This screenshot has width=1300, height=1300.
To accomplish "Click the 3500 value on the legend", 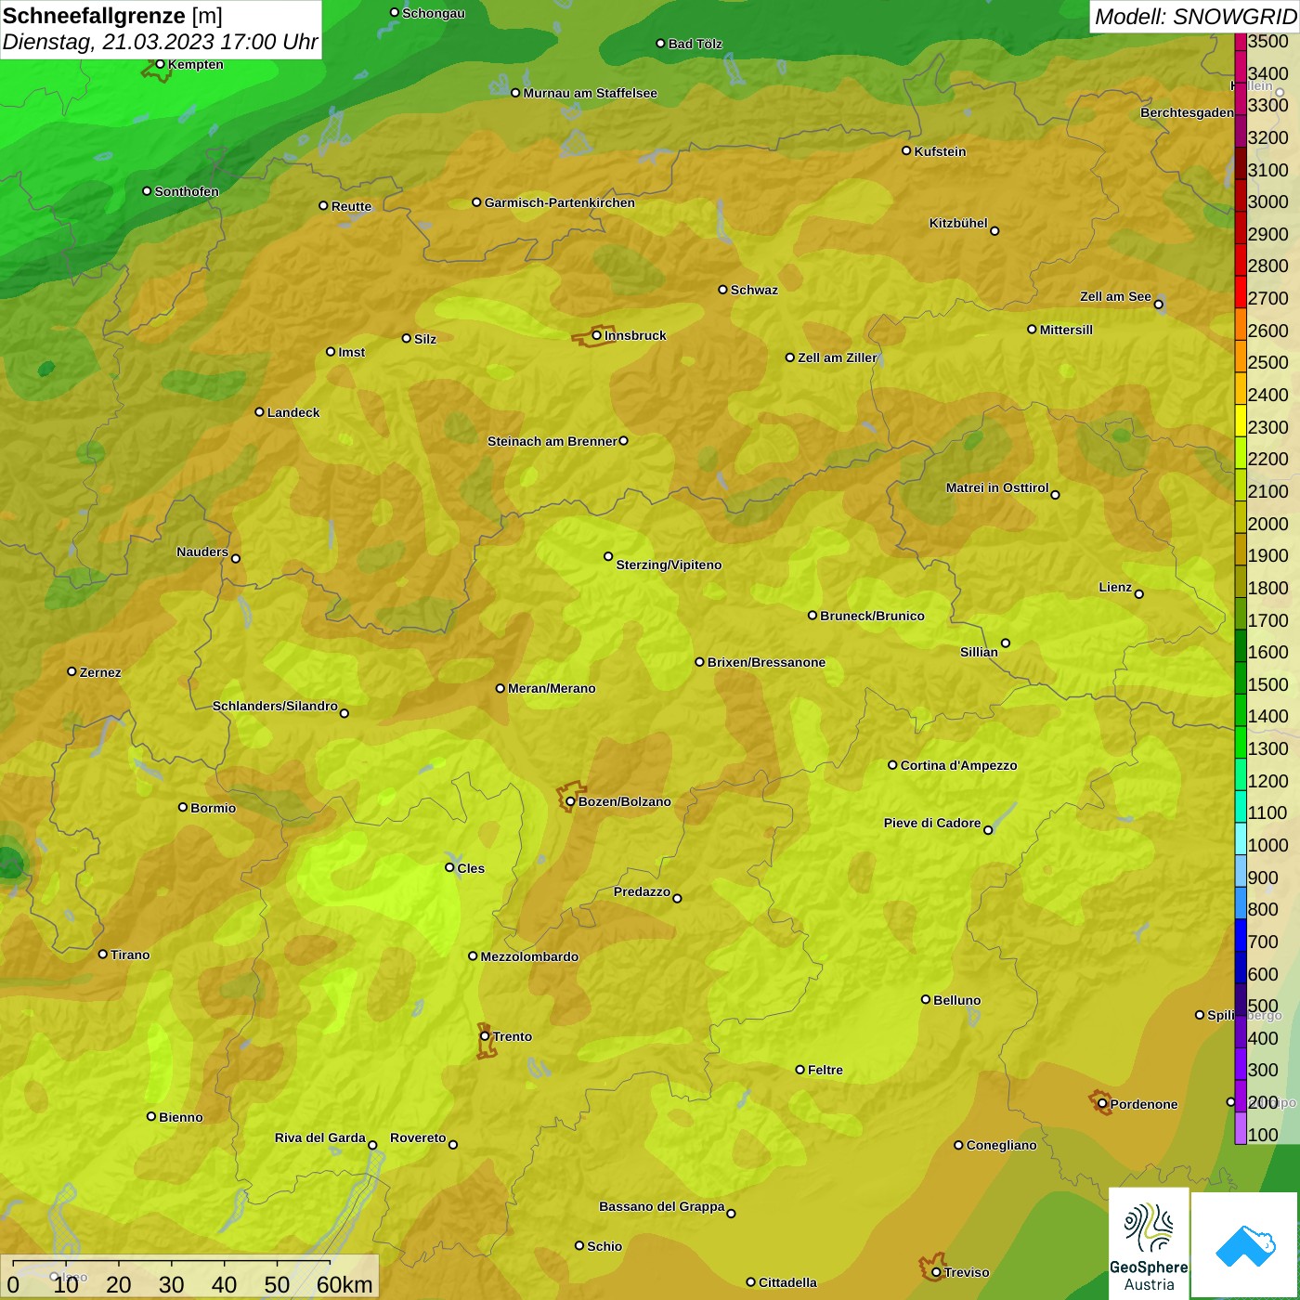I will click(1268, 42).
